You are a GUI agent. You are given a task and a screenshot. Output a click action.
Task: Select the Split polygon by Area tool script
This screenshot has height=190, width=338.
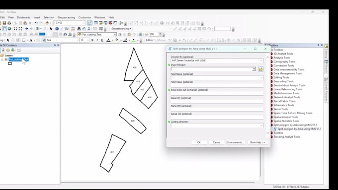point(299,129)
